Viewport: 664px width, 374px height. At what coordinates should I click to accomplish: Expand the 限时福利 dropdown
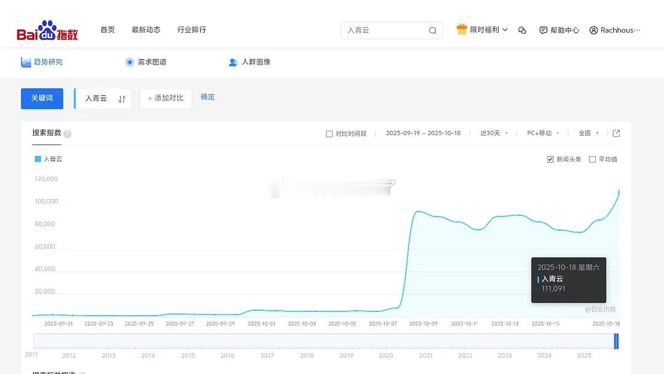tap(488, 29)
